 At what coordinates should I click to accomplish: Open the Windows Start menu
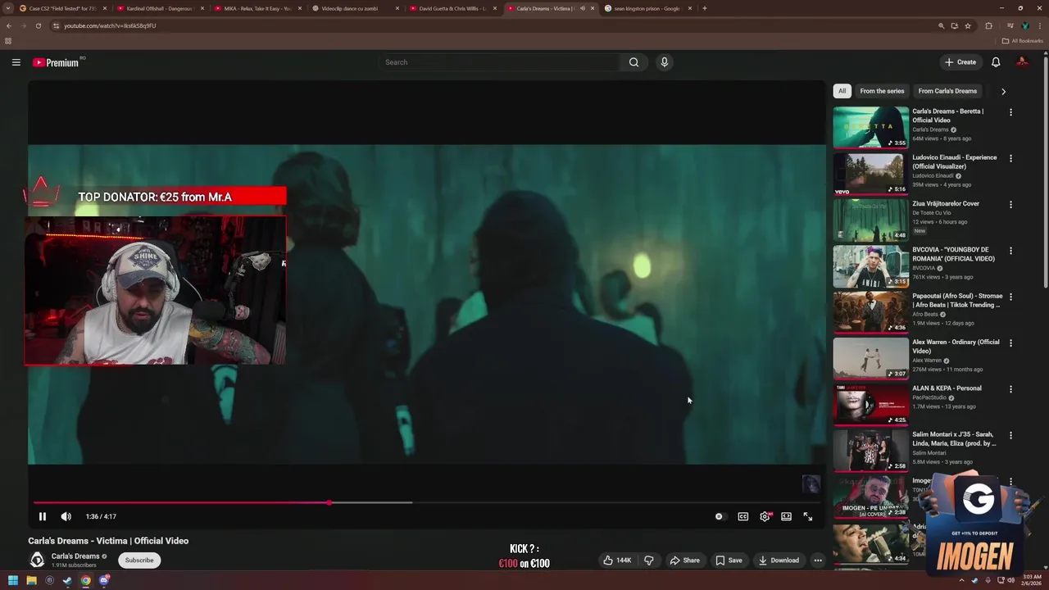pyautogui.click(x=13, y=580)
